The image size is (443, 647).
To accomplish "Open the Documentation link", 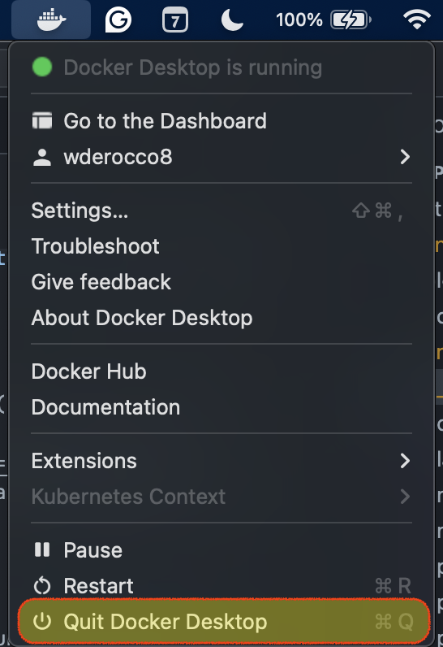I will [221, 407].
